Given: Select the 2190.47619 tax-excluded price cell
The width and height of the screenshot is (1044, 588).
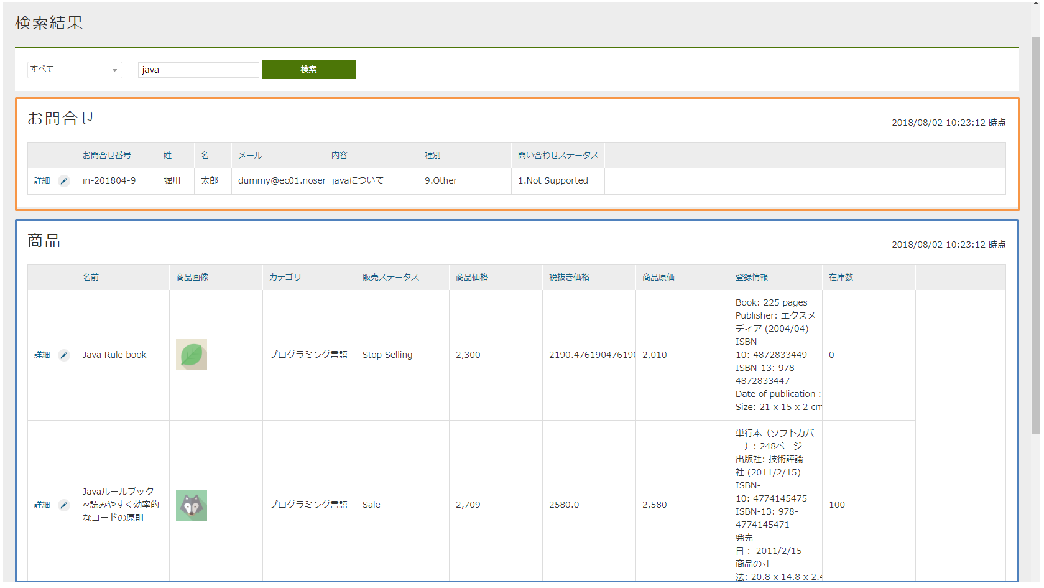Looking at the screenshot, I should [x=589, y=355].
